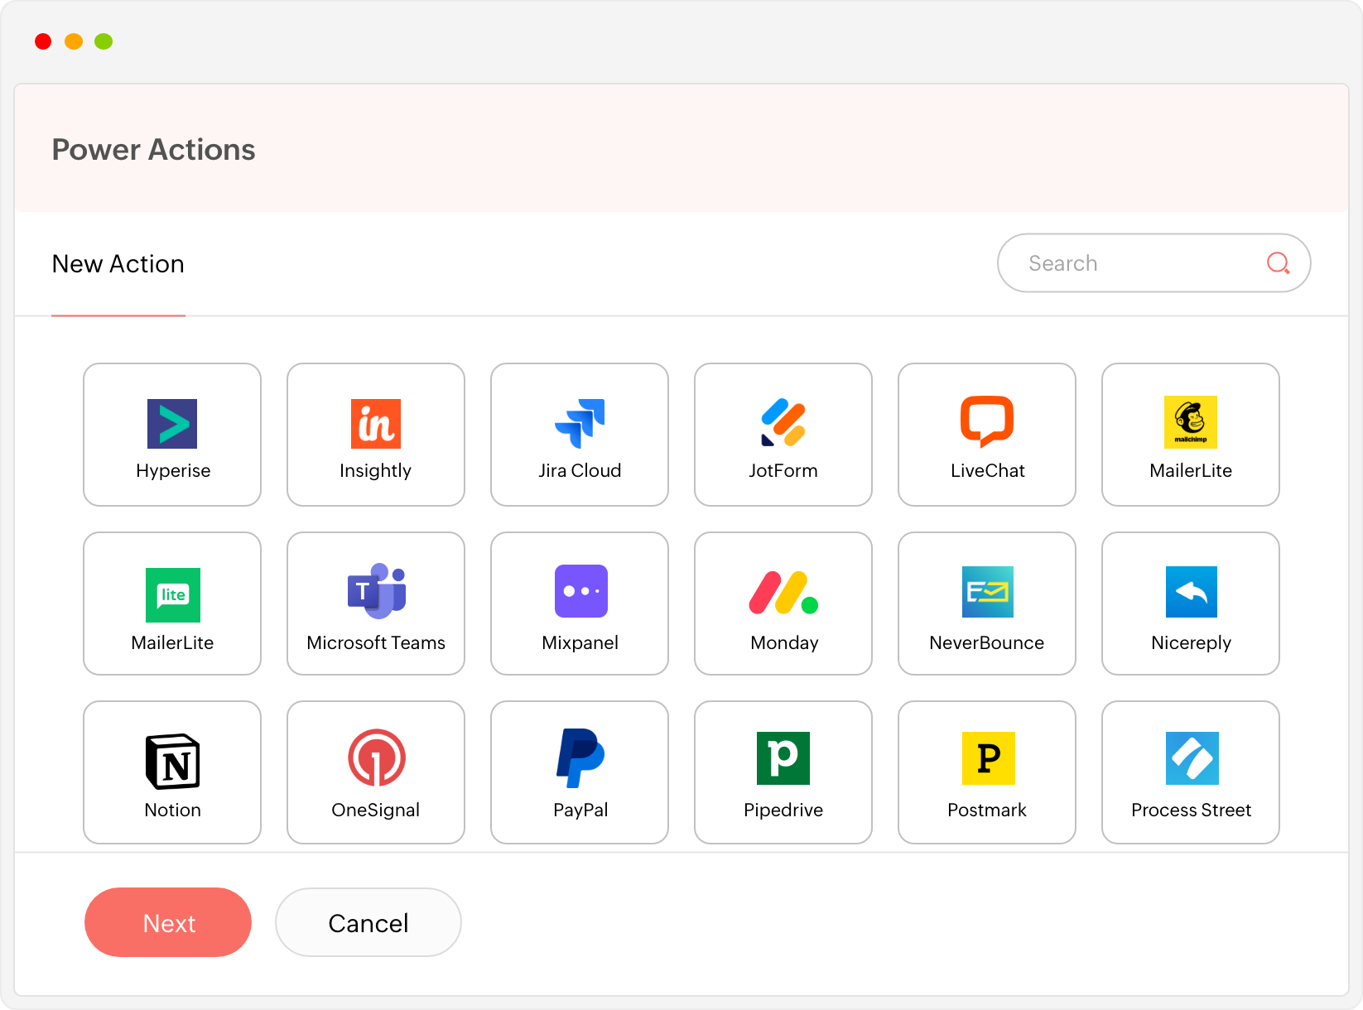Choose the PayPal logo
Image resolution: width=1363 pixels, height=1010 pixels.
click(580, 758)
